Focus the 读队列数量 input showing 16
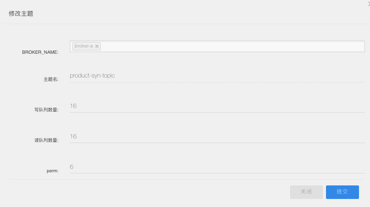Viewport: 370px width, 207px height. click(x=217, y=137)
